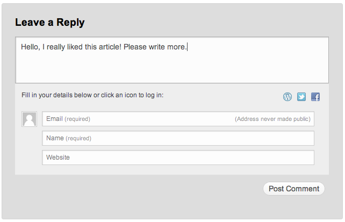Click the "Address never made public" note
This screenshot has width=345, height=222.
click(272, 119)
